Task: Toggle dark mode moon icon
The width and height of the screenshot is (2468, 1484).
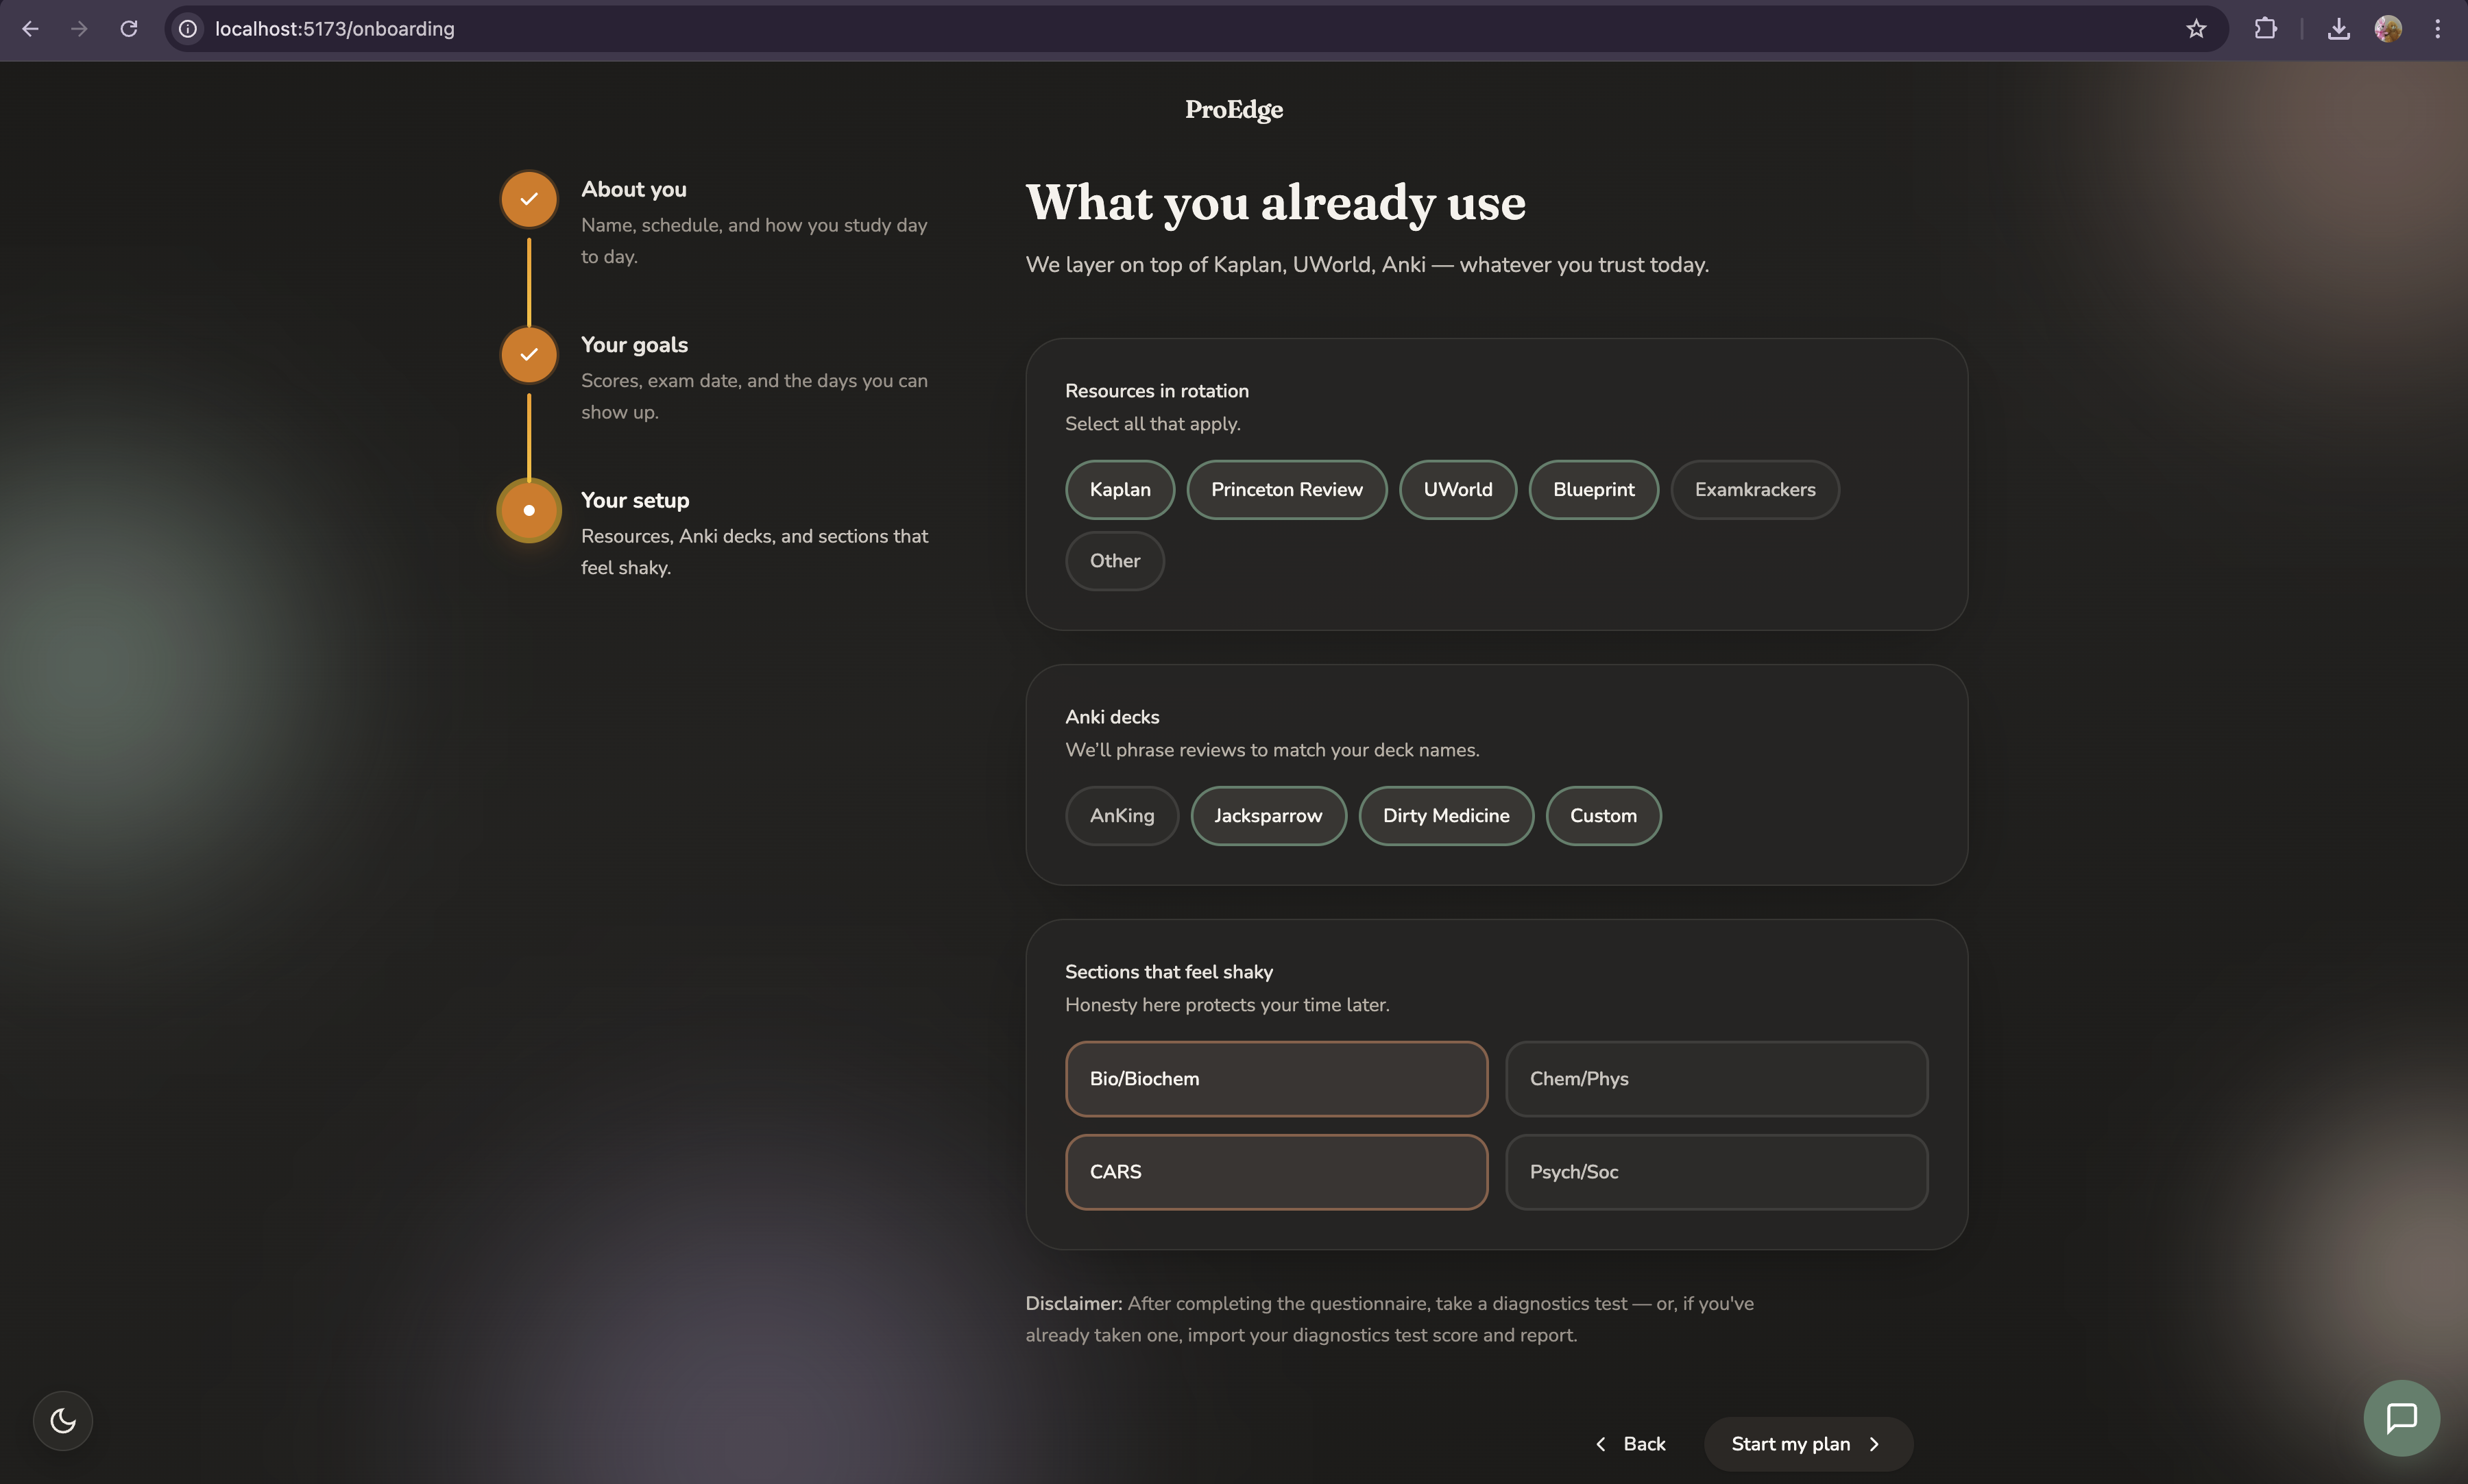Action: pyautogui.click(x=62, y=1420)
